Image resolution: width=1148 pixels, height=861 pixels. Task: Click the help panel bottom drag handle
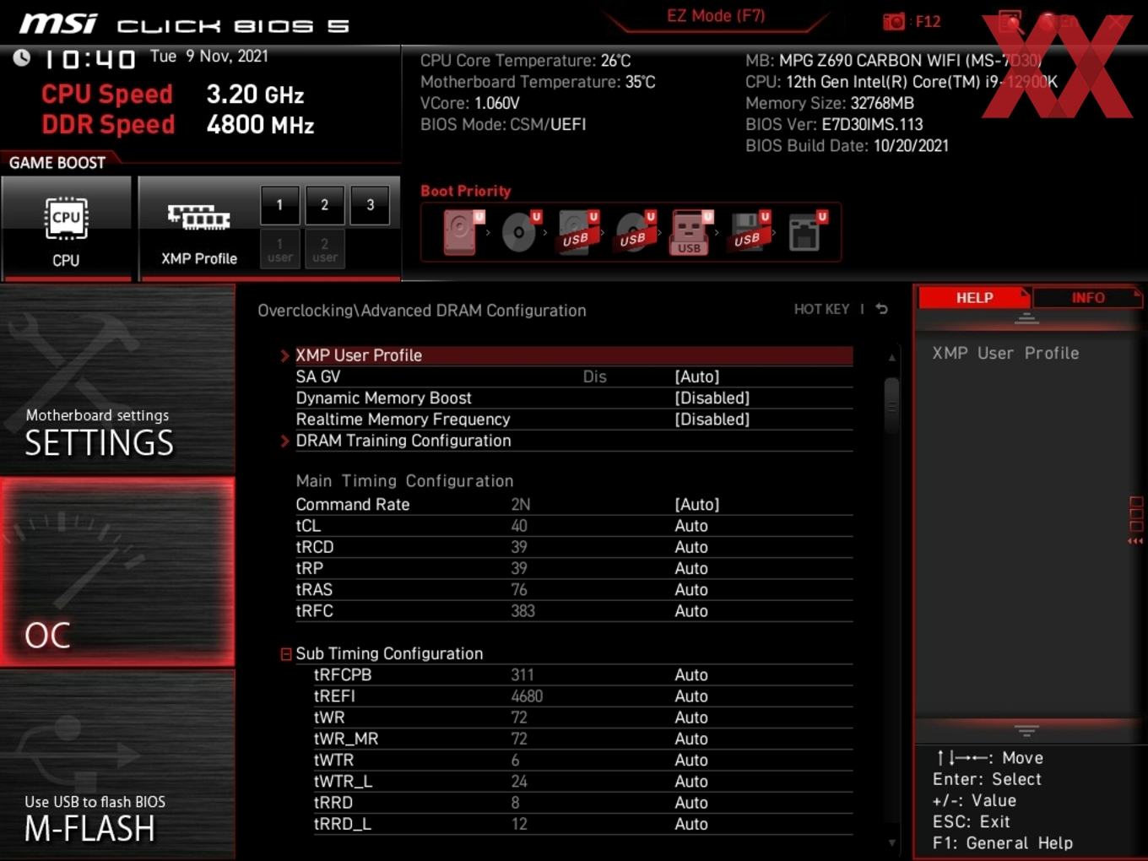click(x=1026, y=730)
